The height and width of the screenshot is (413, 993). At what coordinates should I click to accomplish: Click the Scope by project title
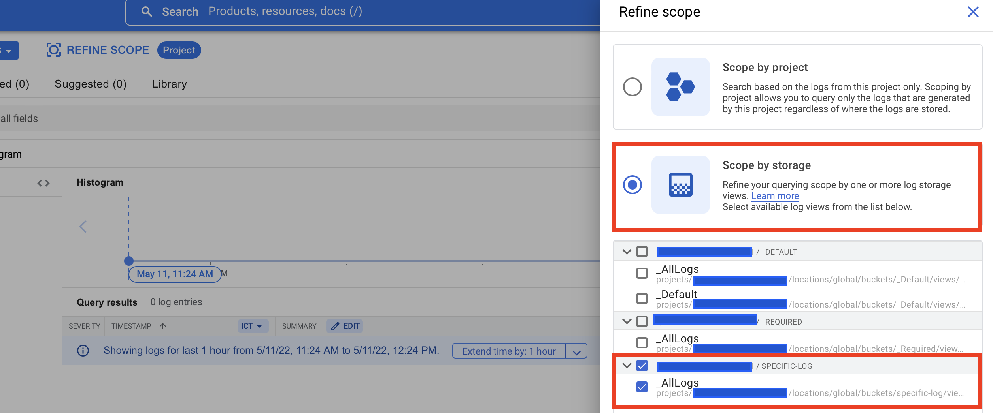tap(765, 68)
